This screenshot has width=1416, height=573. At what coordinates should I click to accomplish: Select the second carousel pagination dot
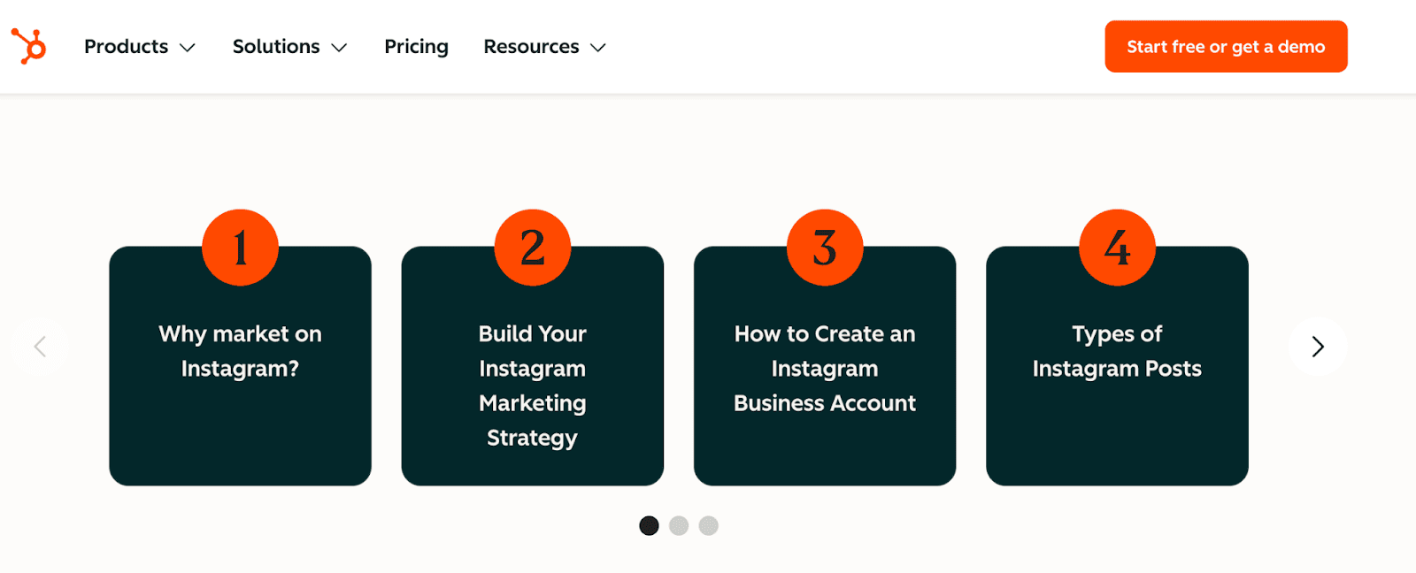tap(679, 526)
